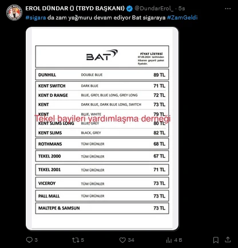
Task: Click the like count 34
Action: pyautogui.click(x=131, y=240)
